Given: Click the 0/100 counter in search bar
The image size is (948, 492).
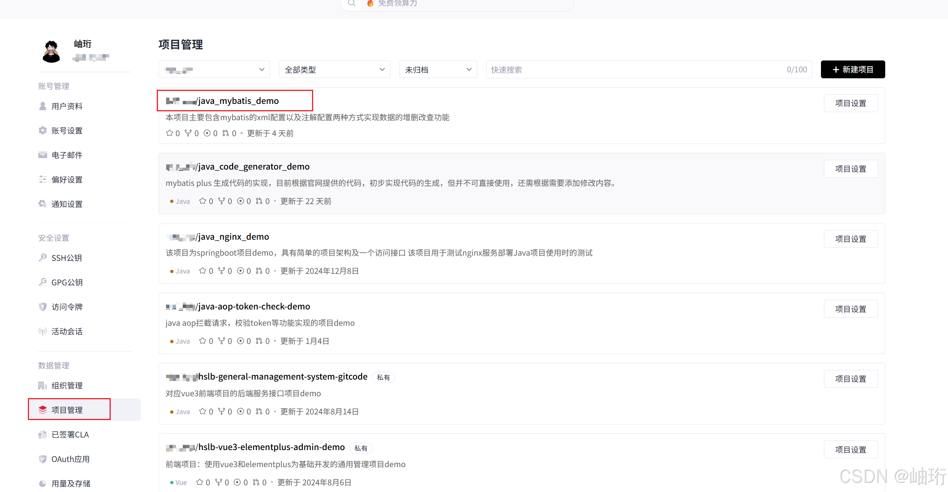Looking at the screenshot, I should [796, 69].
